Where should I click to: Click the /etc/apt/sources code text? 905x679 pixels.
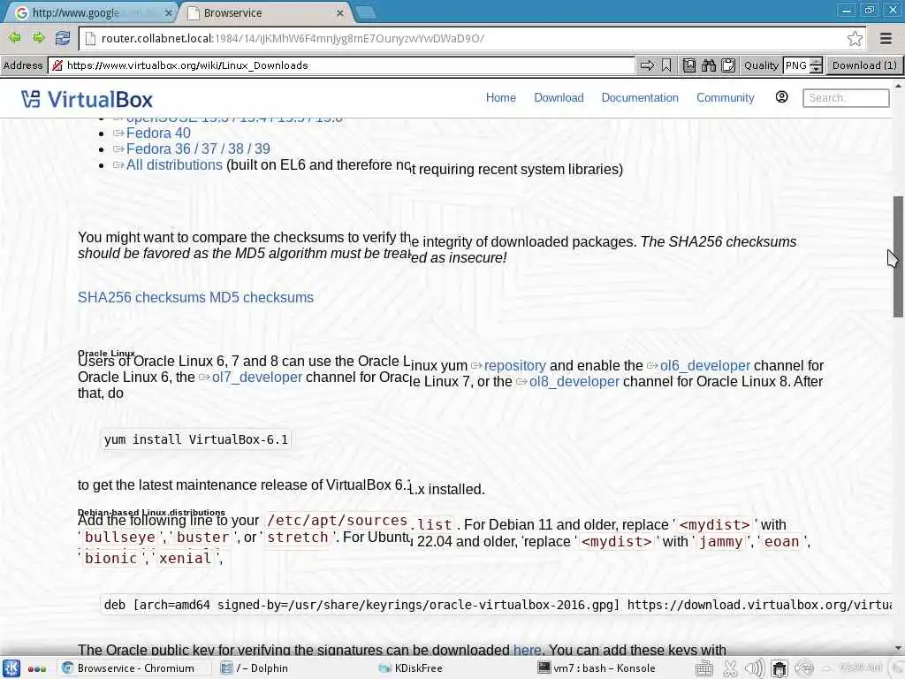337,520
